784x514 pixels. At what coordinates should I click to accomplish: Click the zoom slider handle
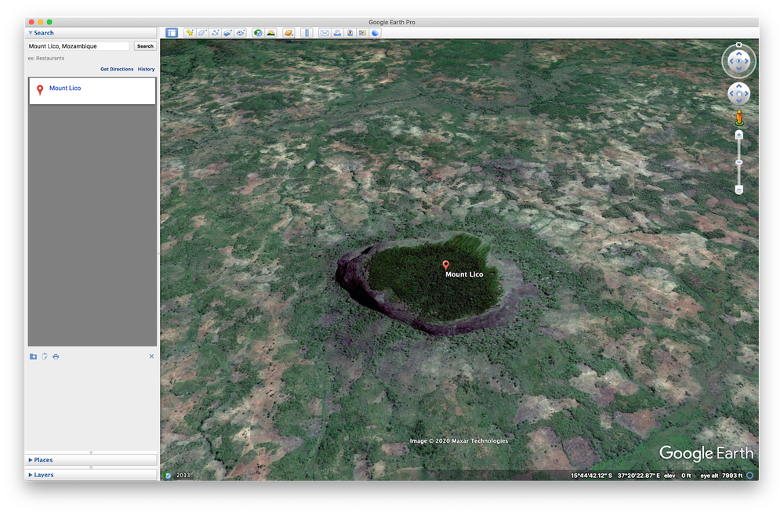pyautogui.click(x=739, y=162)
